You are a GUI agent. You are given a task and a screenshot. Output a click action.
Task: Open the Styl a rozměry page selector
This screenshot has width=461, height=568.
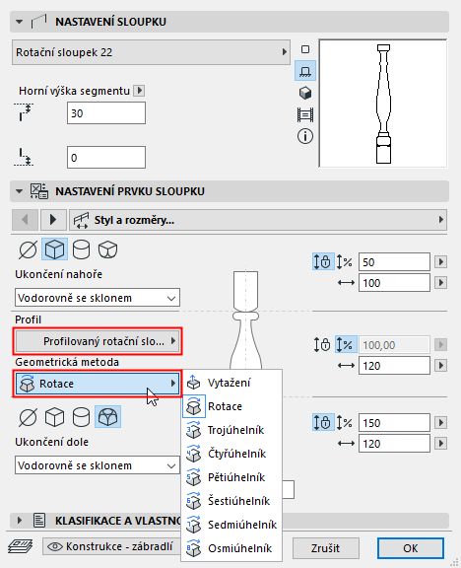tap(258, 220)
